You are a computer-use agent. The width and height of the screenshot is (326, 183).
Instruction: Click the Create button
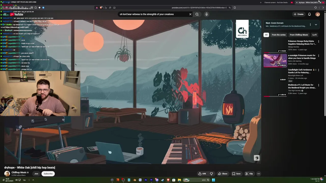coord(298,14)
